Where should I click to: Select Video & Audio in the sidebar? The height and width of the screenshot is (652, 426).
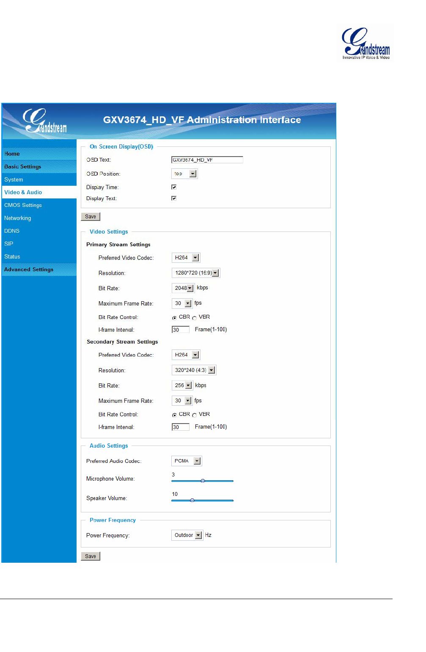pyautogui.click(x=39, y=192)
